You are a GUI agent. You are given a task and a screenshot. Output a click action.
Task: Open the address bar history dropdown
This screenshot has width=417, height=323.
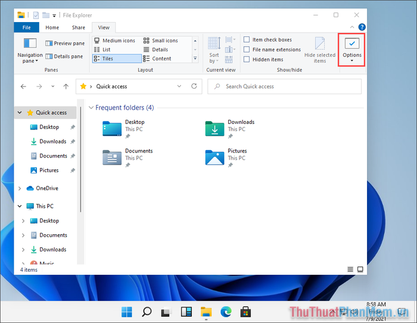tap(179, 86)
